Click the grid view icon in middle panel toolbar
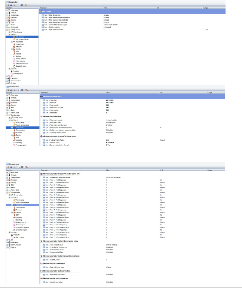The width and height of the screenshot is (242, 288). (x=22, y=90)
